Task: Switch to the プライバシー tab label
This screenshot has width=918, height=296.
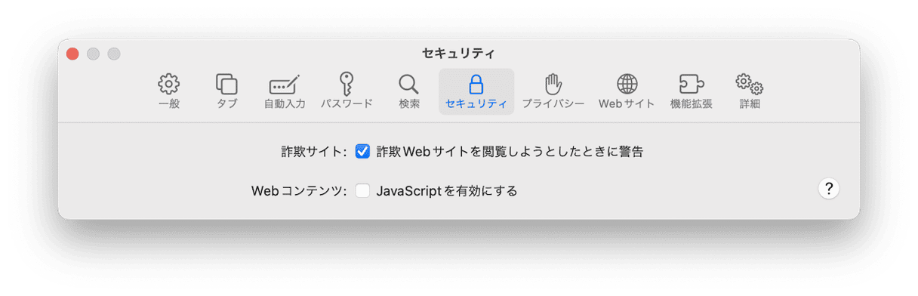Action: 553,104
